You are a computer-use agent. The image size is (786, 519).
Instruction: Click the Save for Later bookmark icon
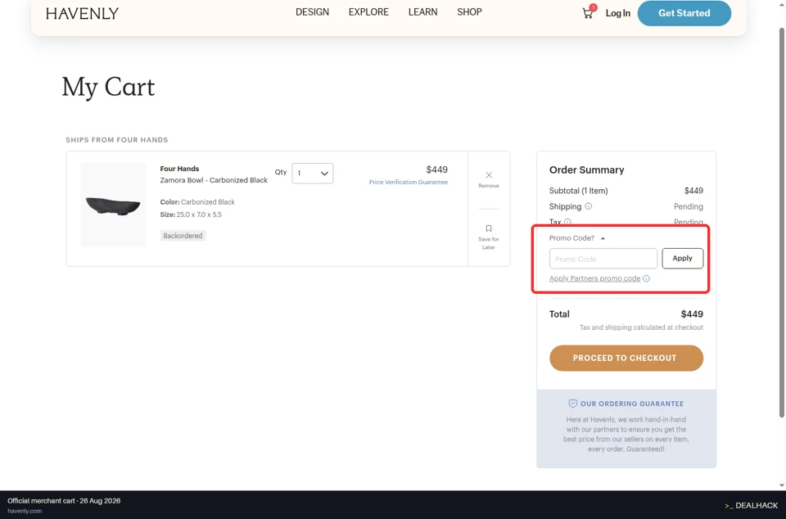click(489, 228)
